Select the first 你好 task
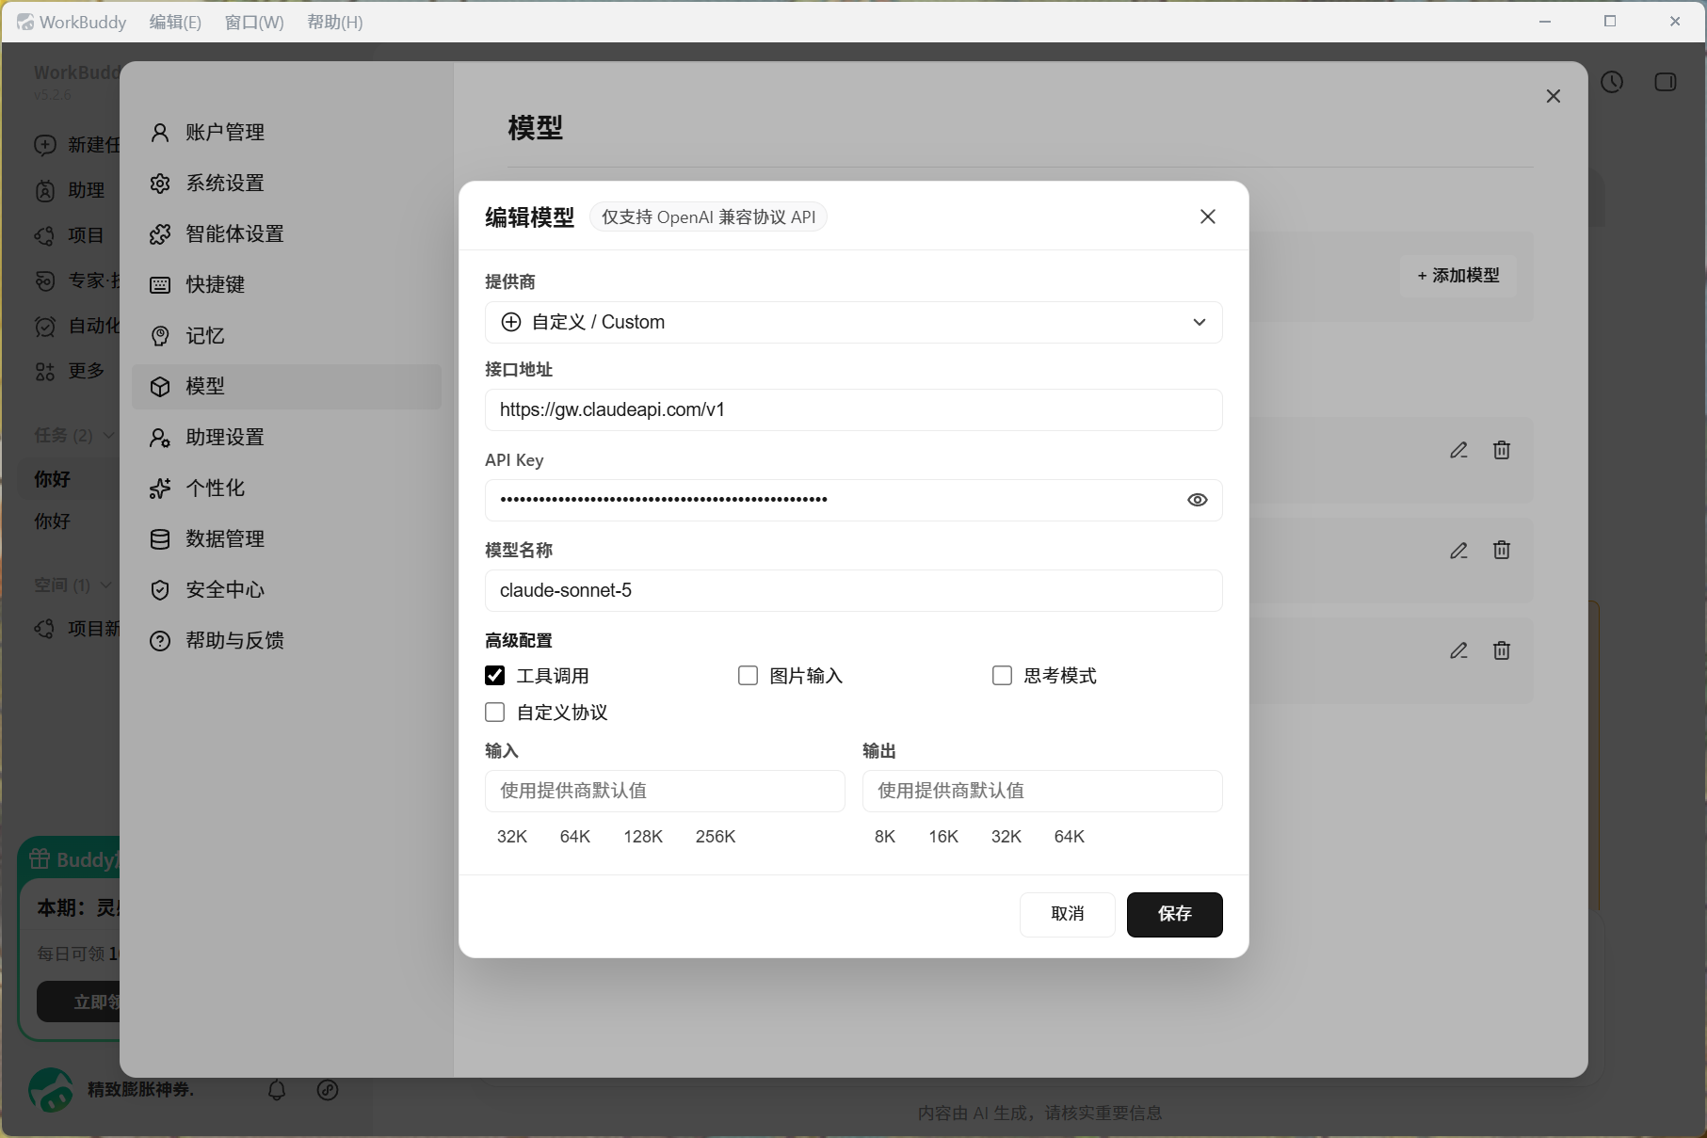 point(69,479)
